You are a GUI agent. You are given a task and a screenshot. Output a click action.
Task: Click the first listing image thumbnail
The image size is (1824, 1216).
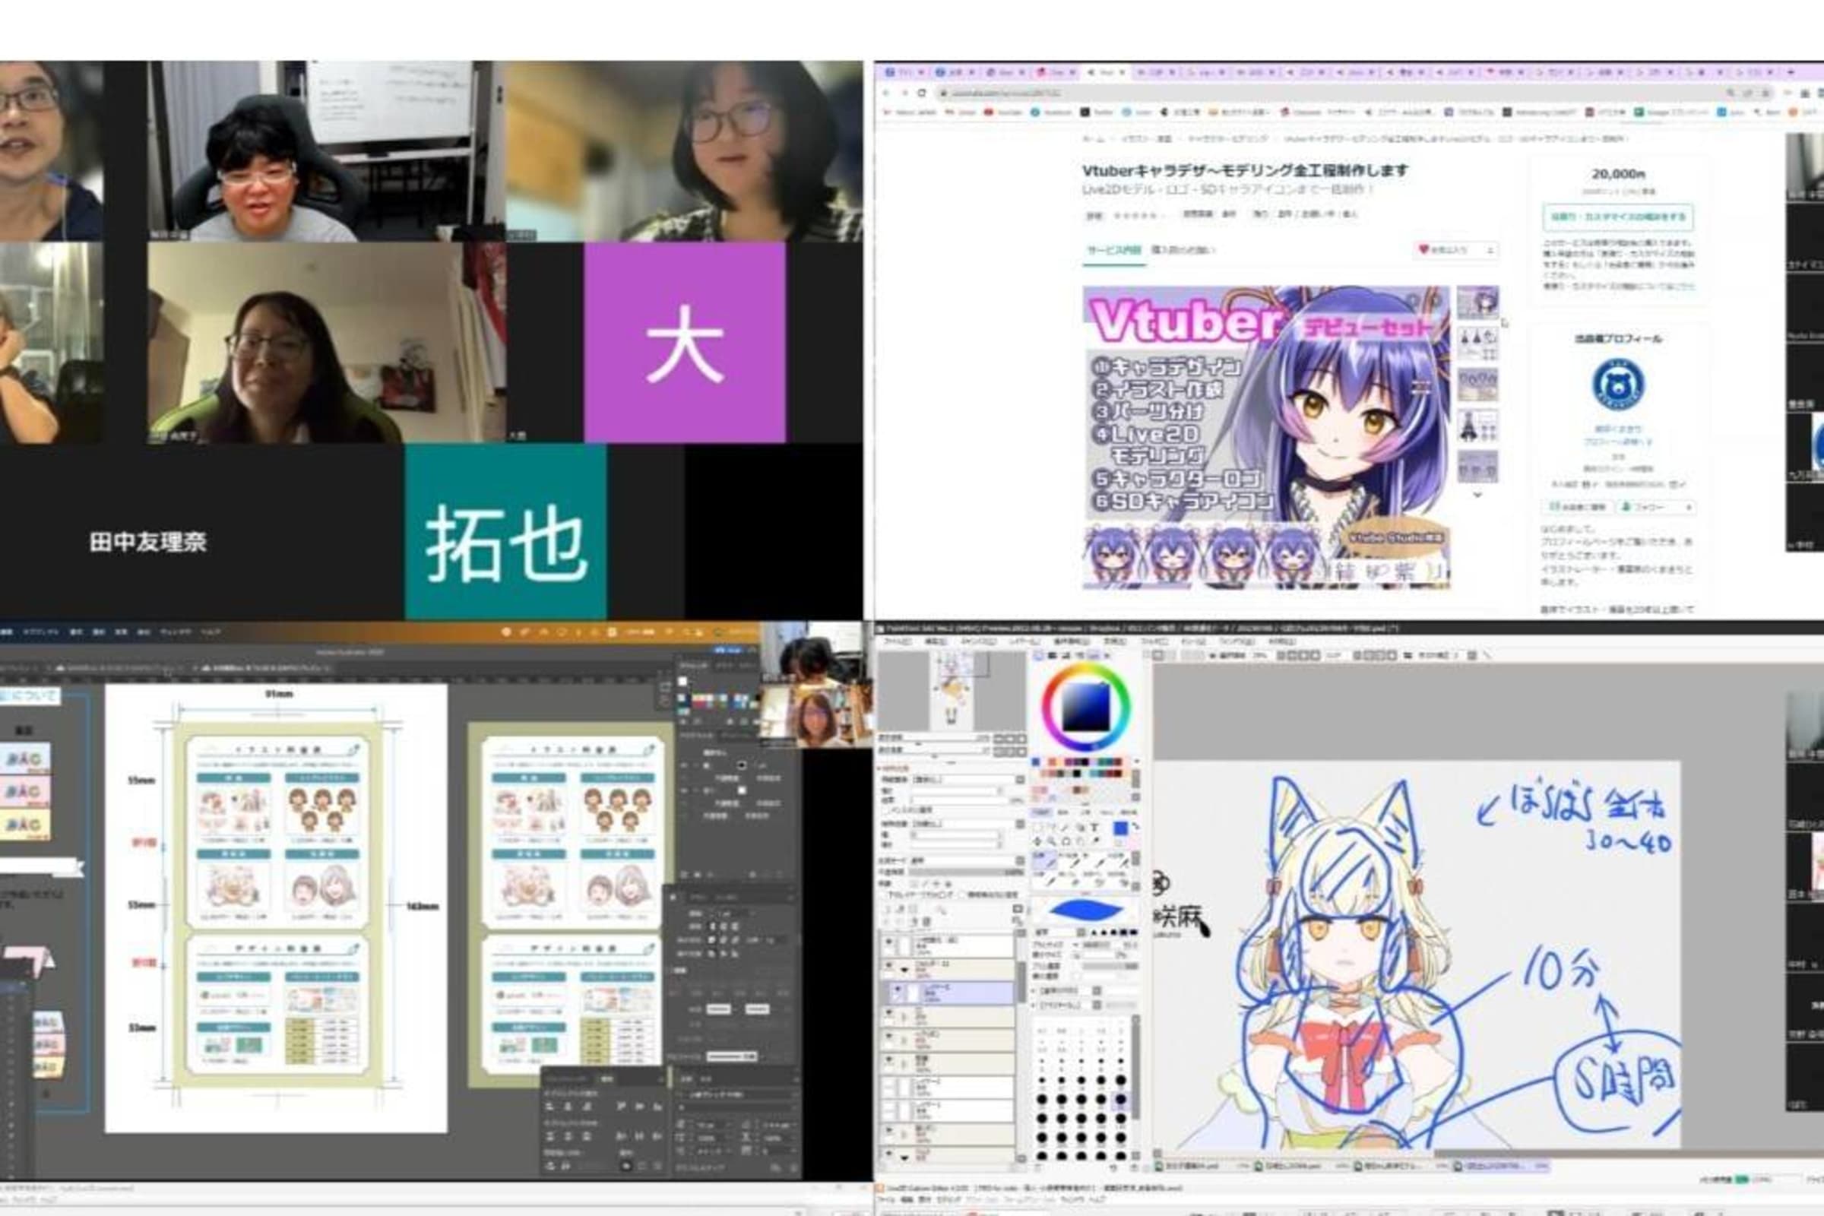(1477, 302)
